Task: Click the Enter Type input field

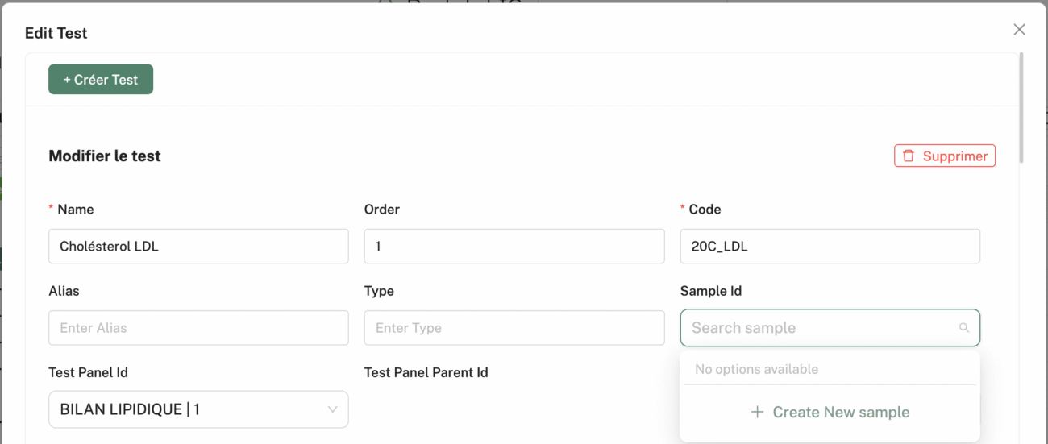Action: [514, 328]
